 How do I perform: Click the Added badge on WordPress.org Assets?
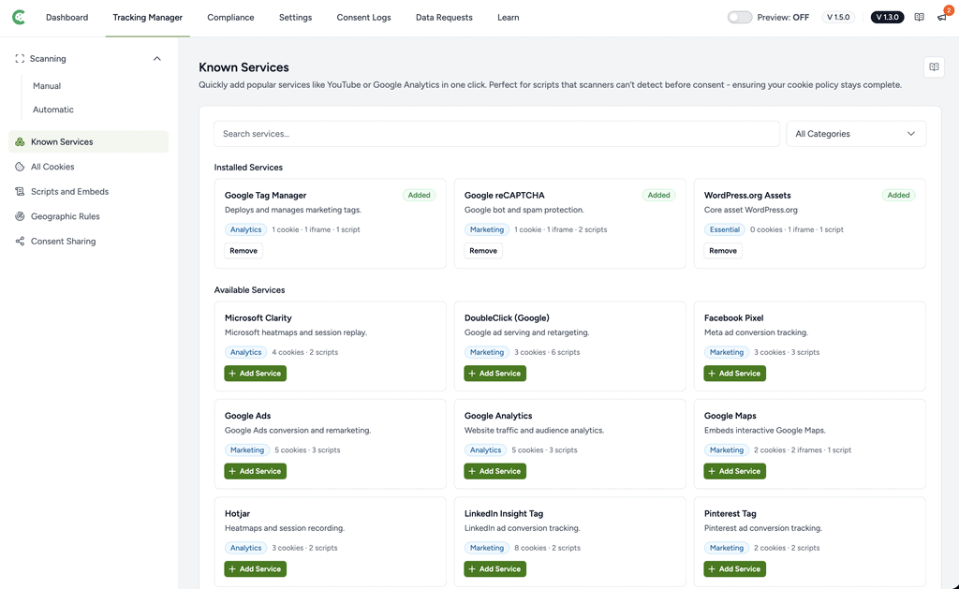898,195
